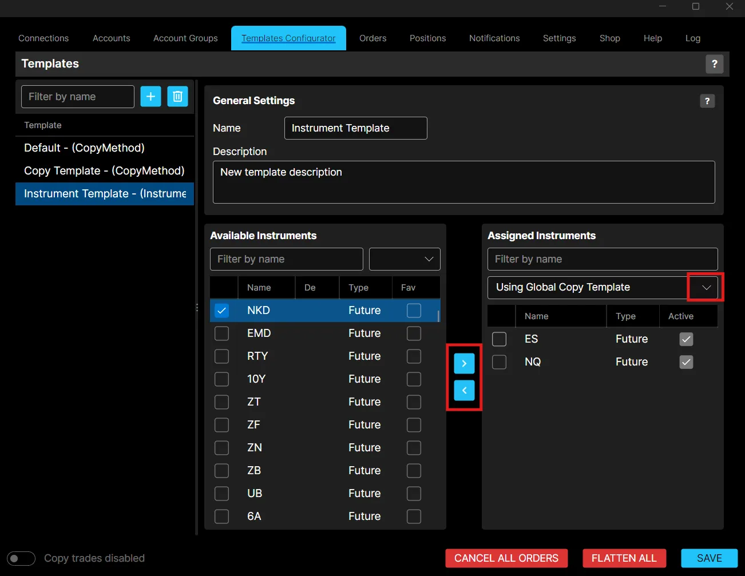
Task: Focus Assigned Instruments filter field
Action: coord(603,259)
